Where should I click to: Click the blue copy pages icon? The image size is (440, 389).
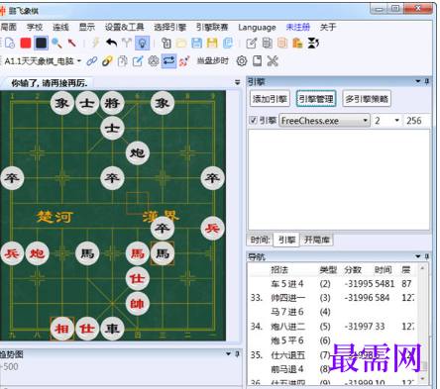(x=228, y=43)
